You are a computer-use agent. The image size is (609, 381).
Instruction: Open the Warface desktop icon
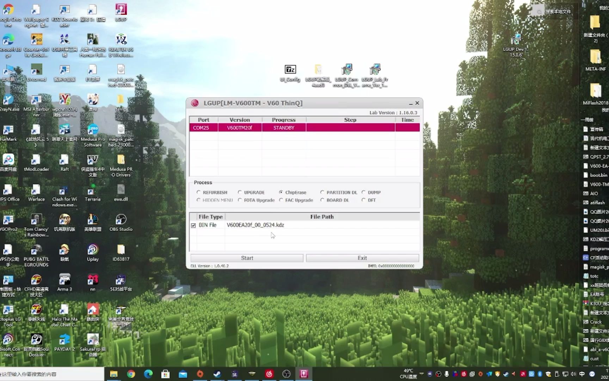point(36,193)
